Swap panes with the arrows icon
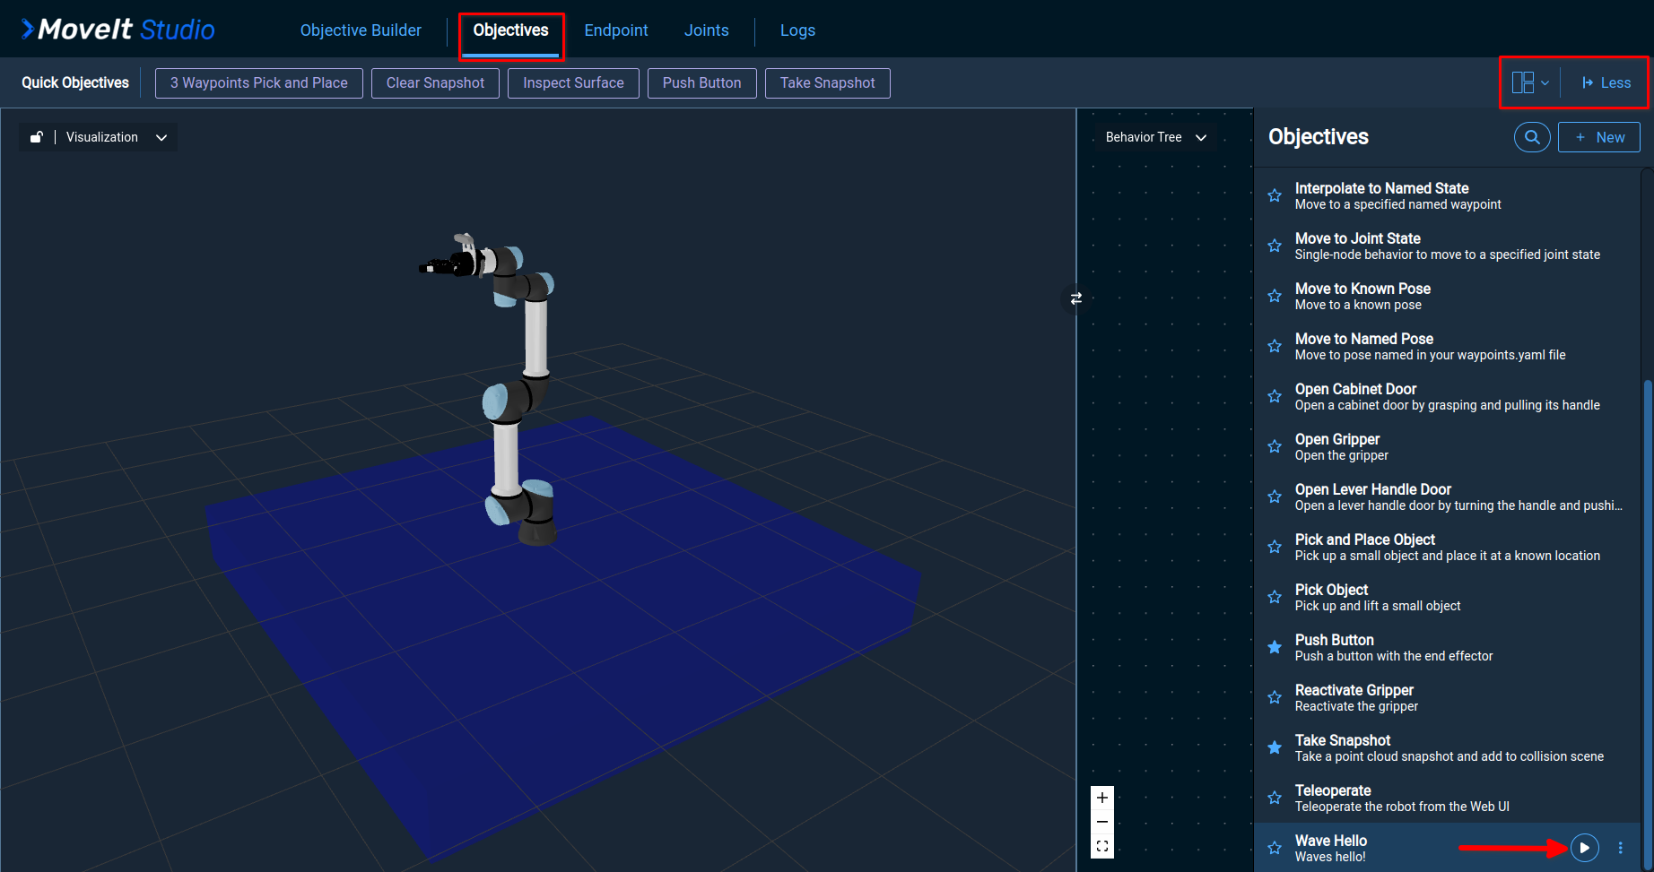Screen dimensions: 1654x872 tap(1075, 298)
